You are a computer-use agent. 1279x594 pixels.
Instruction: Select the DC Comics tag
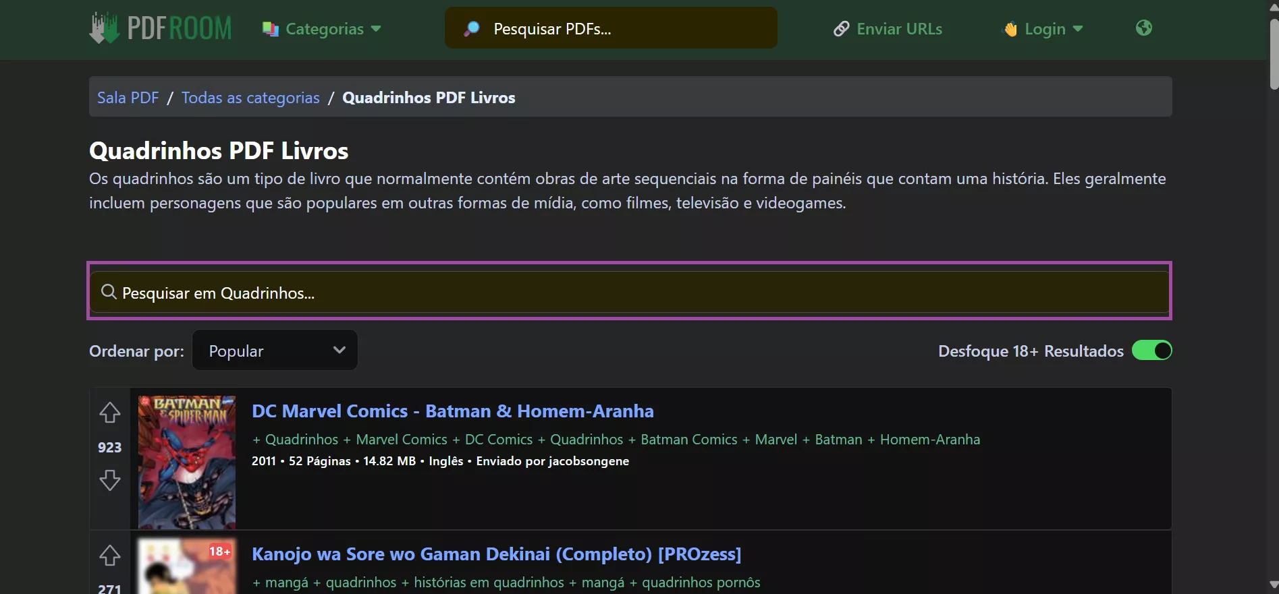click(499, 440)
